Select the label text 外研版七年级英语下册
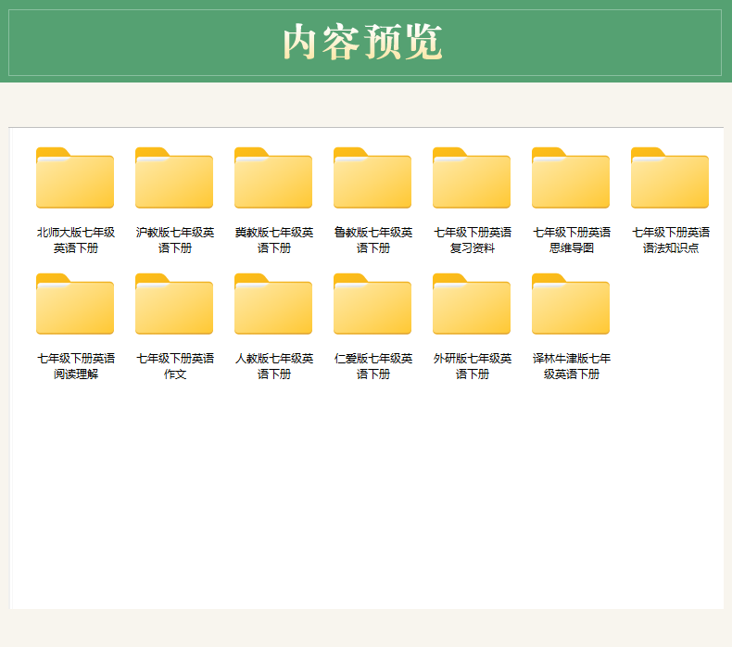The image size is (732, 647). click(473, 366)
